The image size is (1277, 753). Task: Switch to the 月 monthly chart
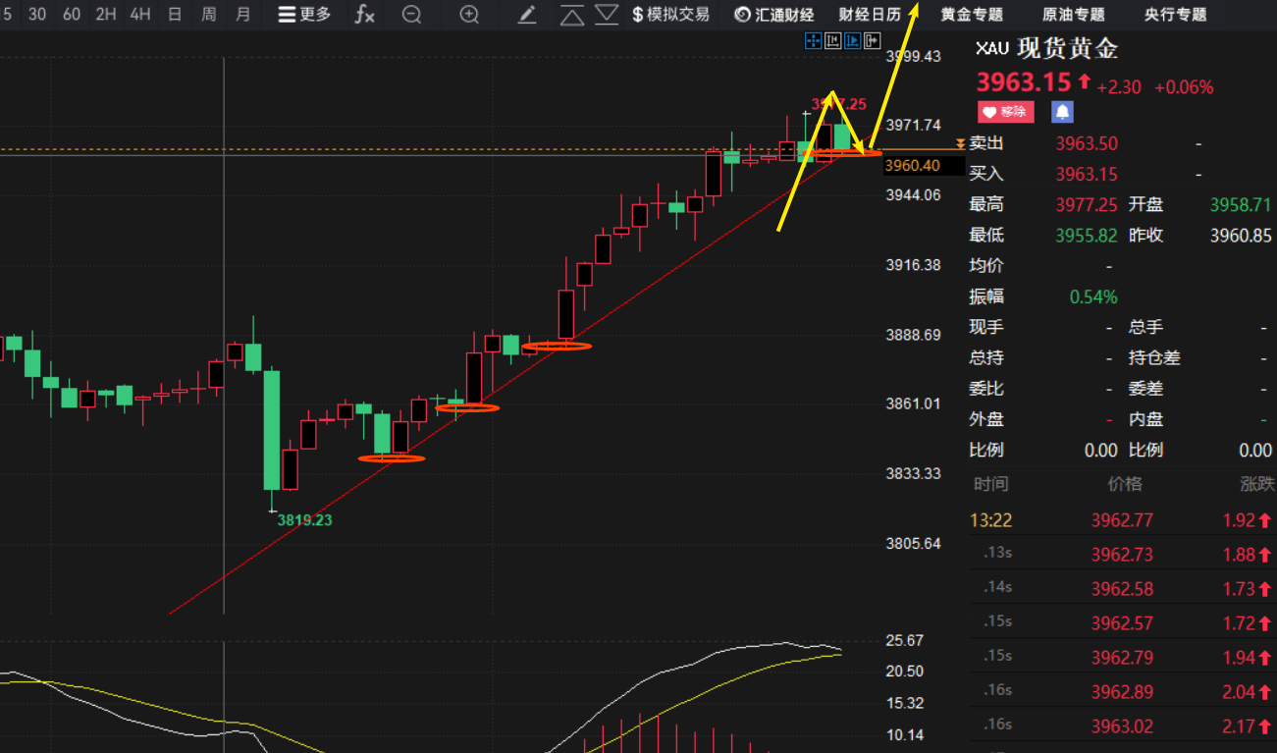[x=243, y=14]
